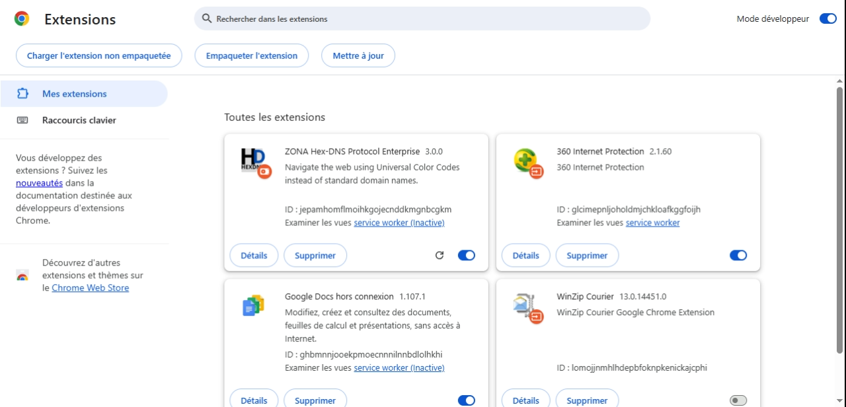Click the WinZip Courier extension icon
The width and height of the screenshot is (846, 407).
coord(527,308)
